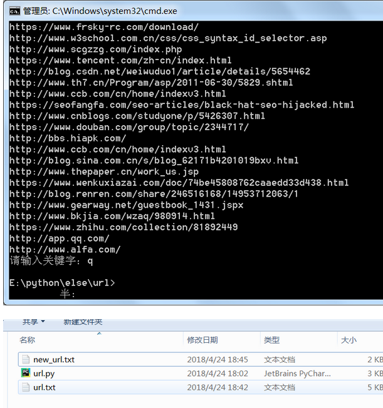Open the cmd.exe window system menu icon
This screenshot has width=383, height=408.
pyautogui.click(x=14, y=11)
